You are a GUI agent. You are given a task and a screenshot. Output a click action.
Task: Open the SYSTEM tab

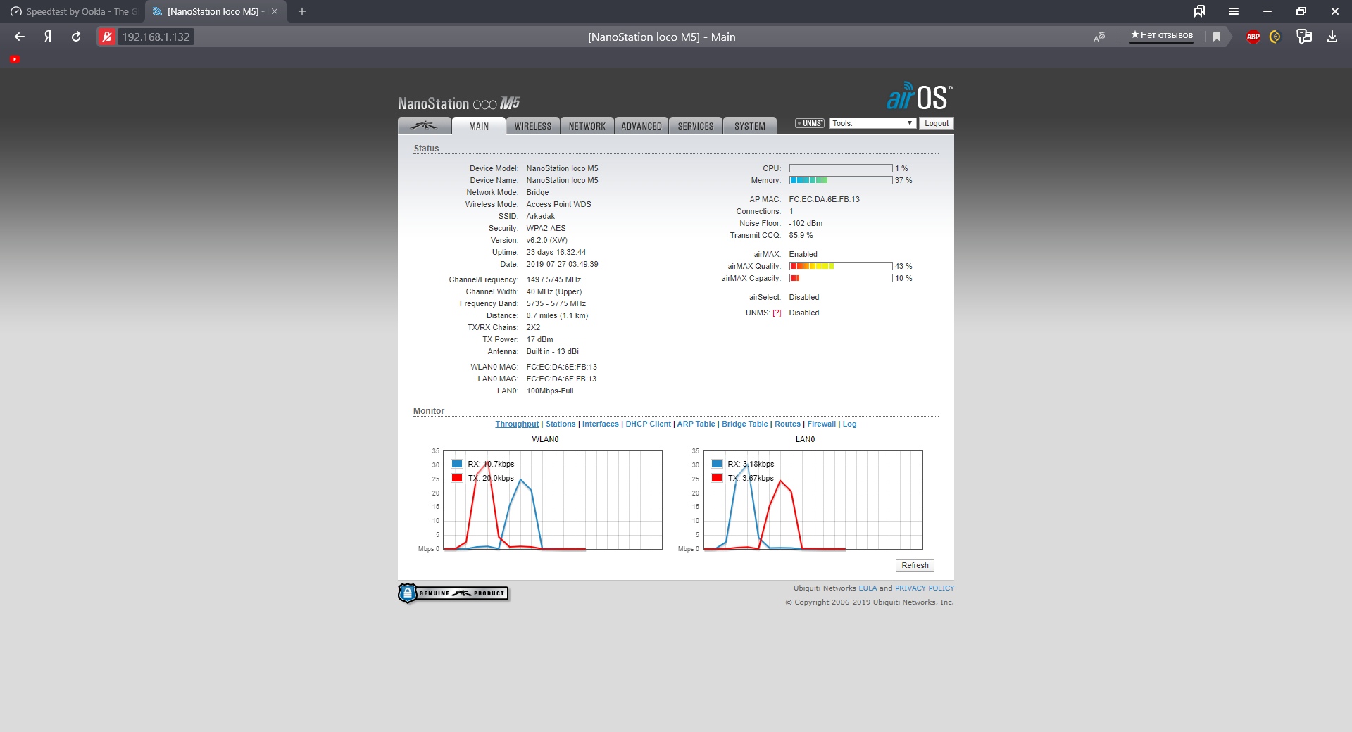(x=750, y=126)
